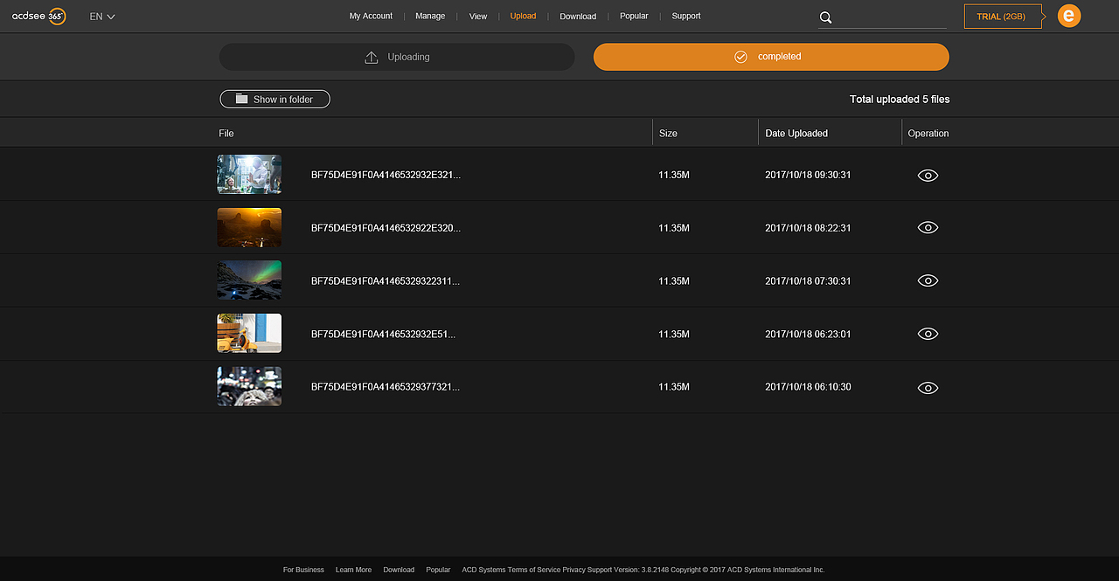Open the Terms of Service footer link
This screenshot has width=1119, height=581.
(x=534, y=570)
